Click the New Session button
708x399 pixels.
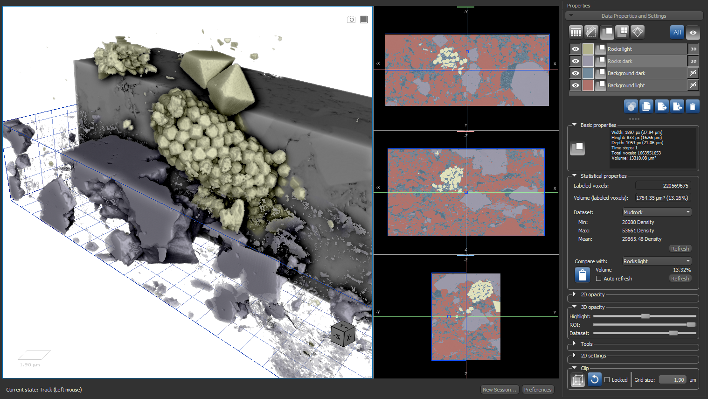[499, 390]
